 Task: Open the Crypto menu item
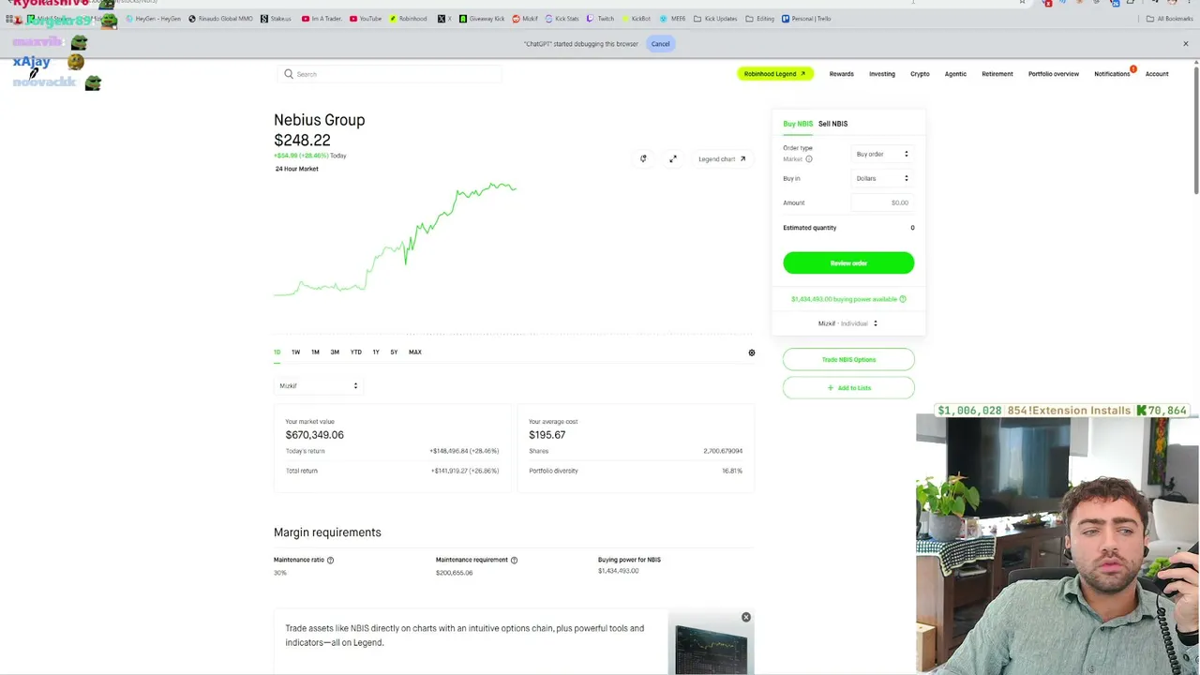920,74
